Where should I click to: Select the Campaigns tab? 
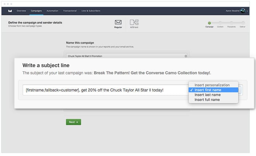(36, 11)
